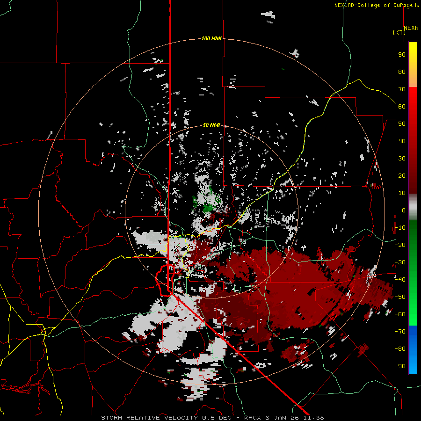This screenshot has width=421, height=421.
Task: Click the -30 value on velocity scale
Action: click(400, 262)
